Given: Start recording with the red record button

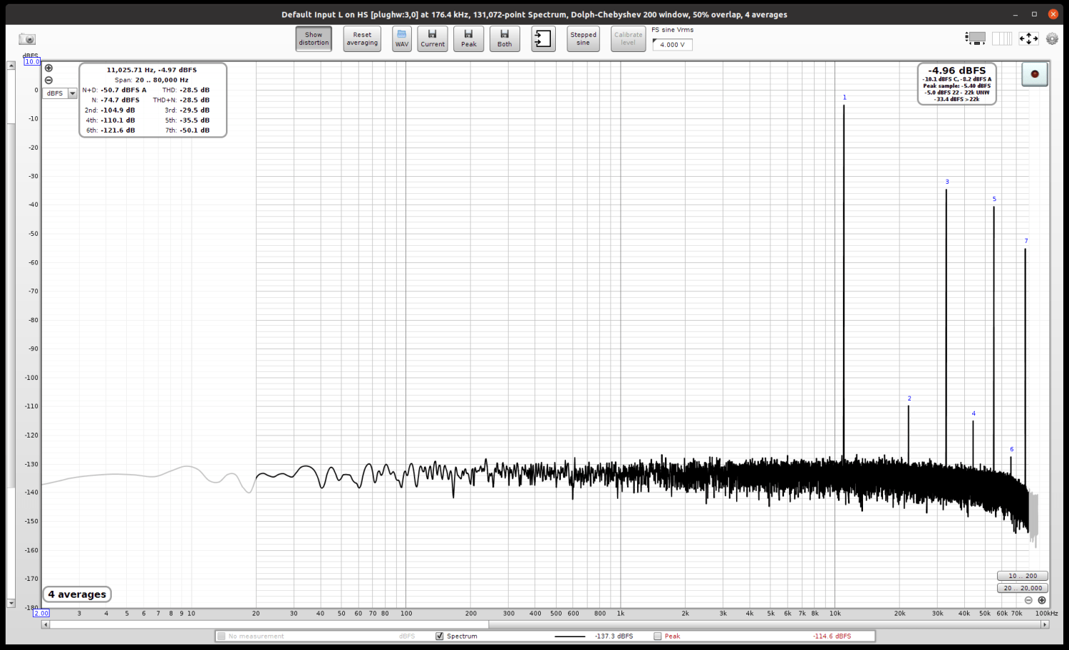Looking at the screenshot, I should (1035, 74).
